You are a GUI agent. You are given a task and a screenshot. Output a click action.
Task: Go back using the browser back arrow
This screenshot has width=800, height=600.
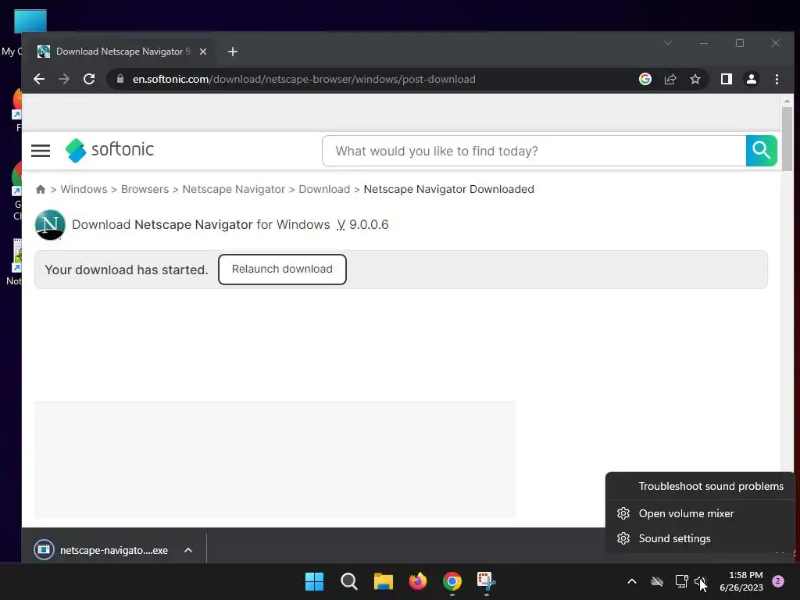point(39,79)
